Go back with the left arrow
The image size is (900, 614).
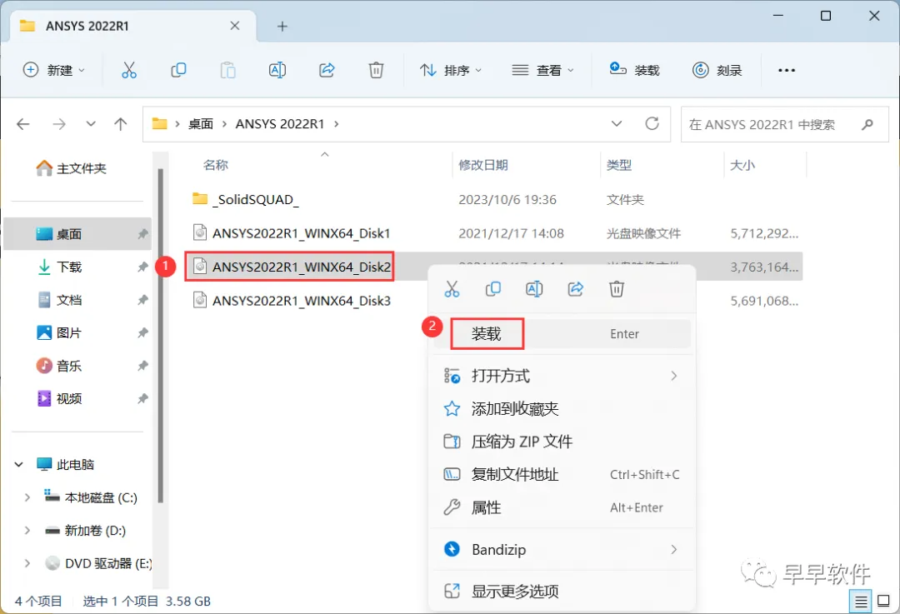[x=23, y=124]
